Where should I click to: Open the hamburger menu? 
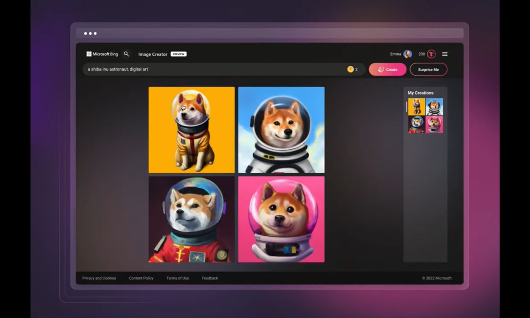[x=445, y=54]
